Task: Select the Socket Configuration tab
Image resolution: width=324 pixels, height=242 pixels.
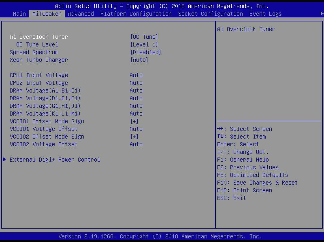Action: 210,14
